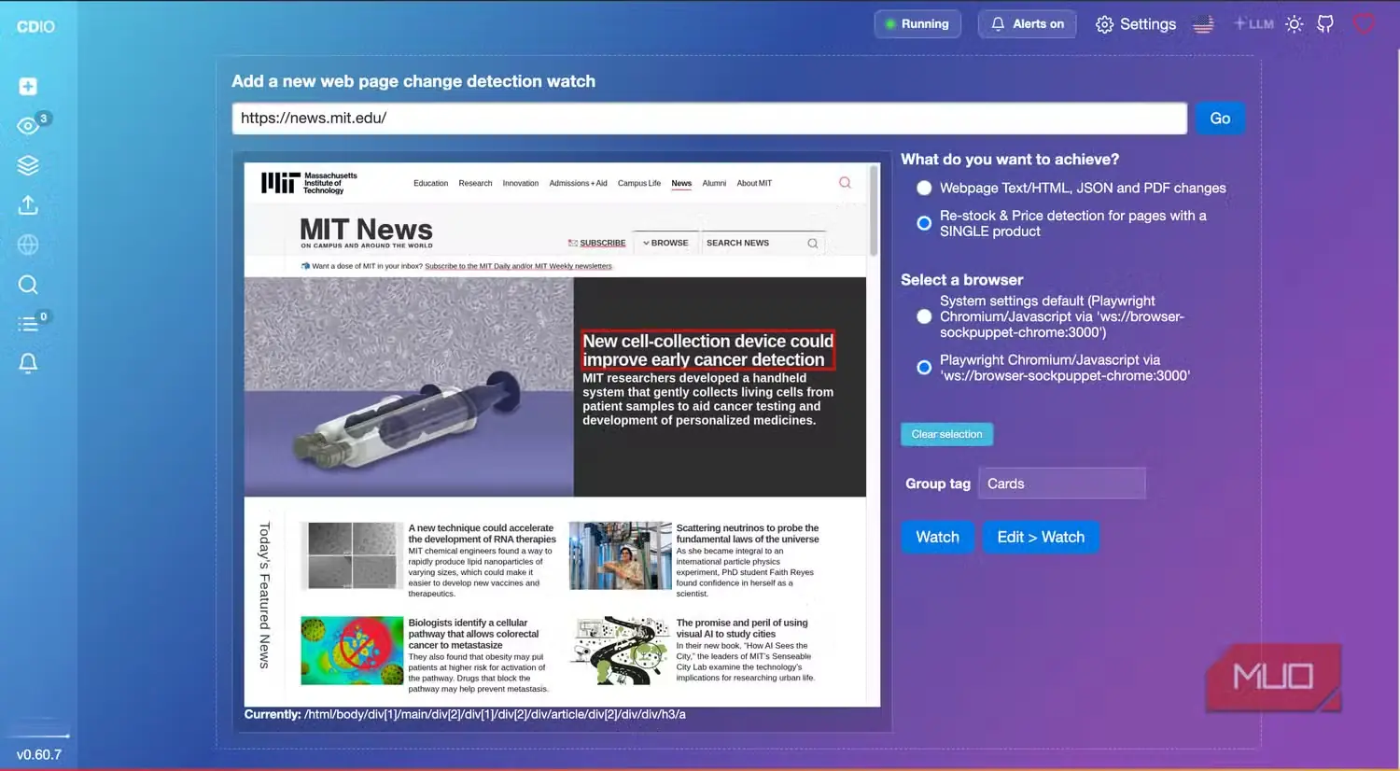Click the Alerts on button
Screen dimensions: 1400x771
[x=1027, y=24]
